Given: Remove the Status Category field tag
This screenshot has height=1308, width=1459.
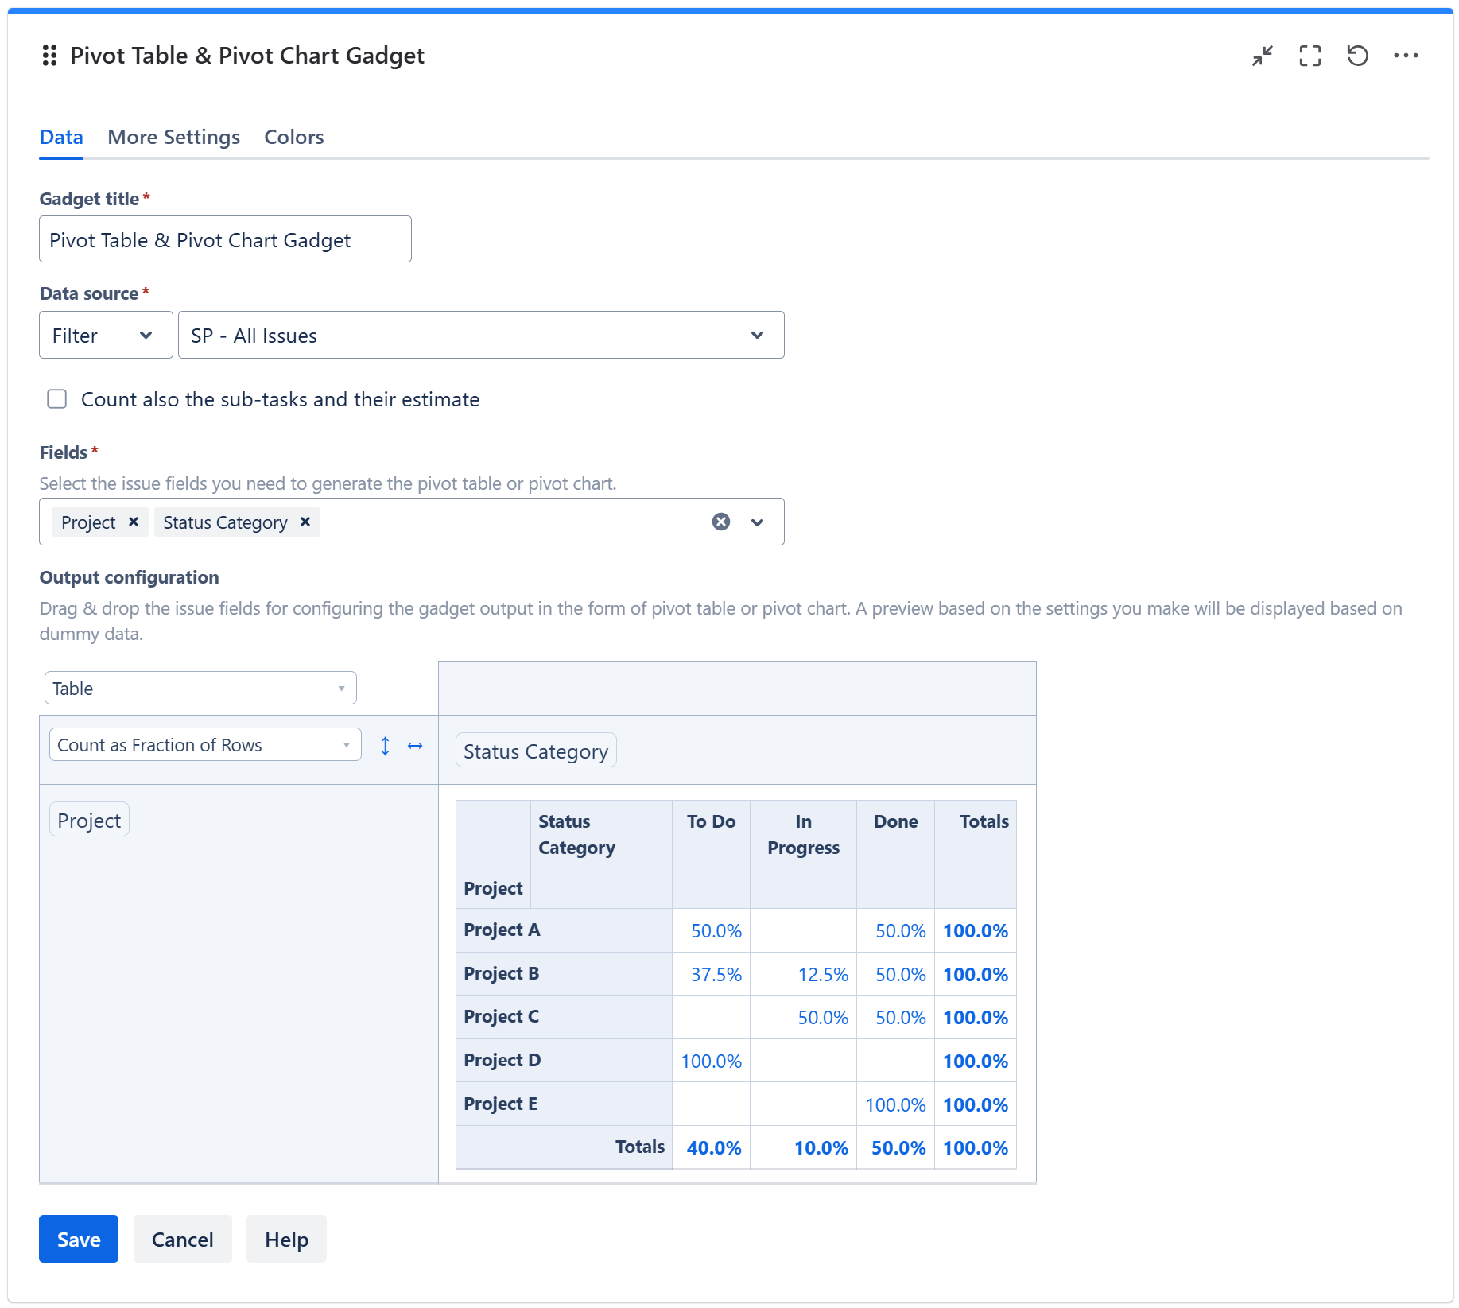Looking at the screenshot, I should (305, 522).
